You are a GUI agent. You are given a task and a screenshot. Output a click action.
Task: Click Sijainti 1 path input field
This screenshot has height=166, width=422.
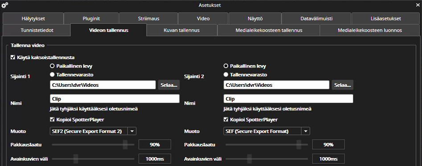pyautogui.click(x=103, y=85)
